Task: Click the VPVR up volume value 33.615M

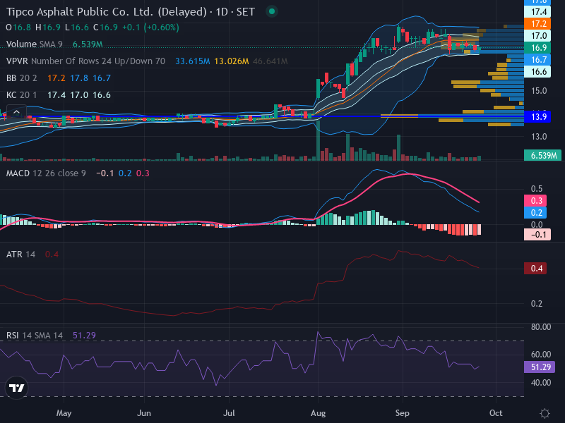Action: coord(192,61)
